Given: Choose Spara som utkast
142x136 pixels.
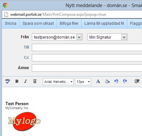Looking at the screenshot, I should [38, 23].
